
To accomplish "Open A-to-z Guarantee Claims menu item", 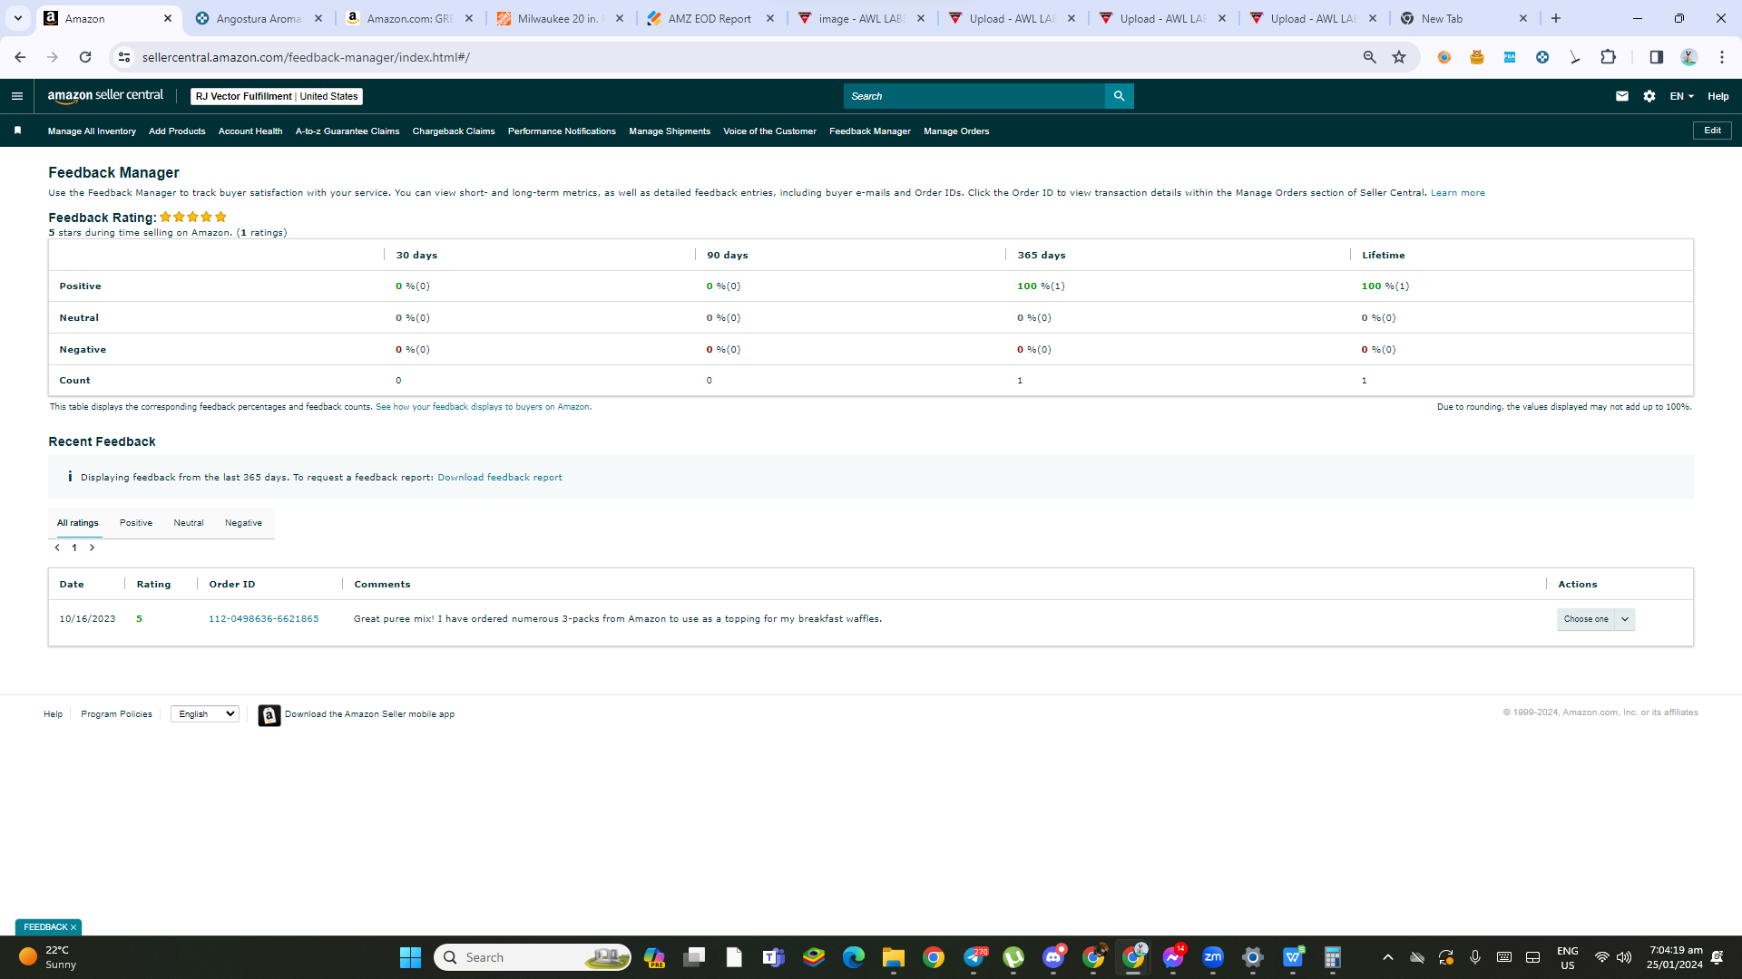I will click(347, 131).
